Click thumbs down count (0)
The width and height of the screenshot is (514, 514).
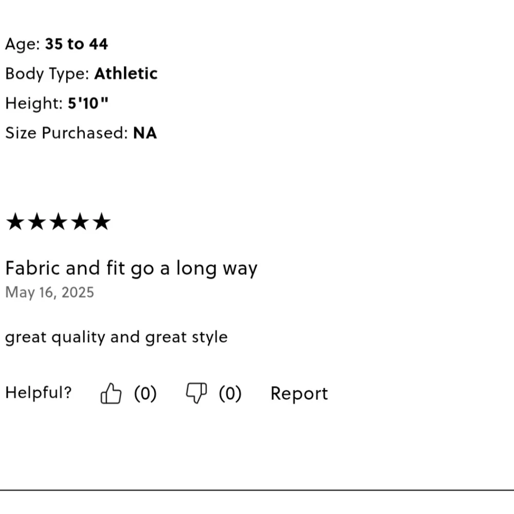click(x=230, y=393)
